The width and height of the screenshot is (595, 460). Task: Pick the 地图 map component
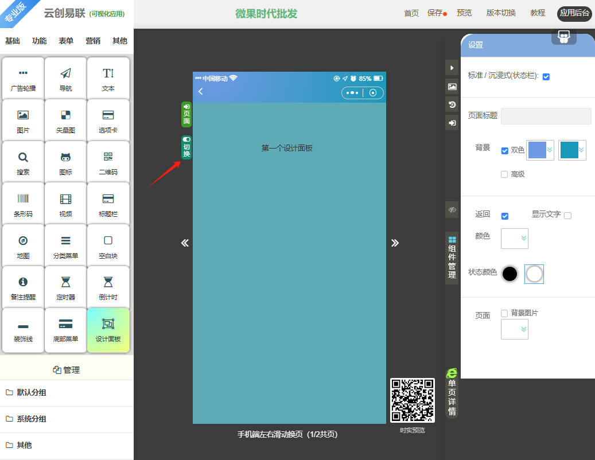pyautogui.click(x=23, y=246)
